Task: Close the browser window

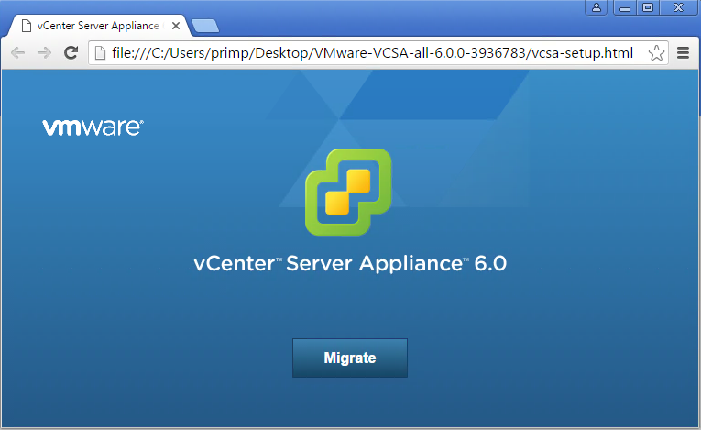Action: click(x=679, y=7)
